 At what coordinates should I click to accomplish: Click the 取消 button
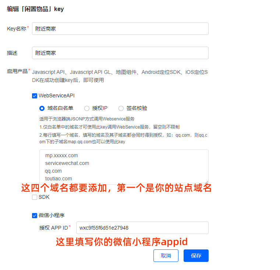pyautogui.click(x=166, y=256)
